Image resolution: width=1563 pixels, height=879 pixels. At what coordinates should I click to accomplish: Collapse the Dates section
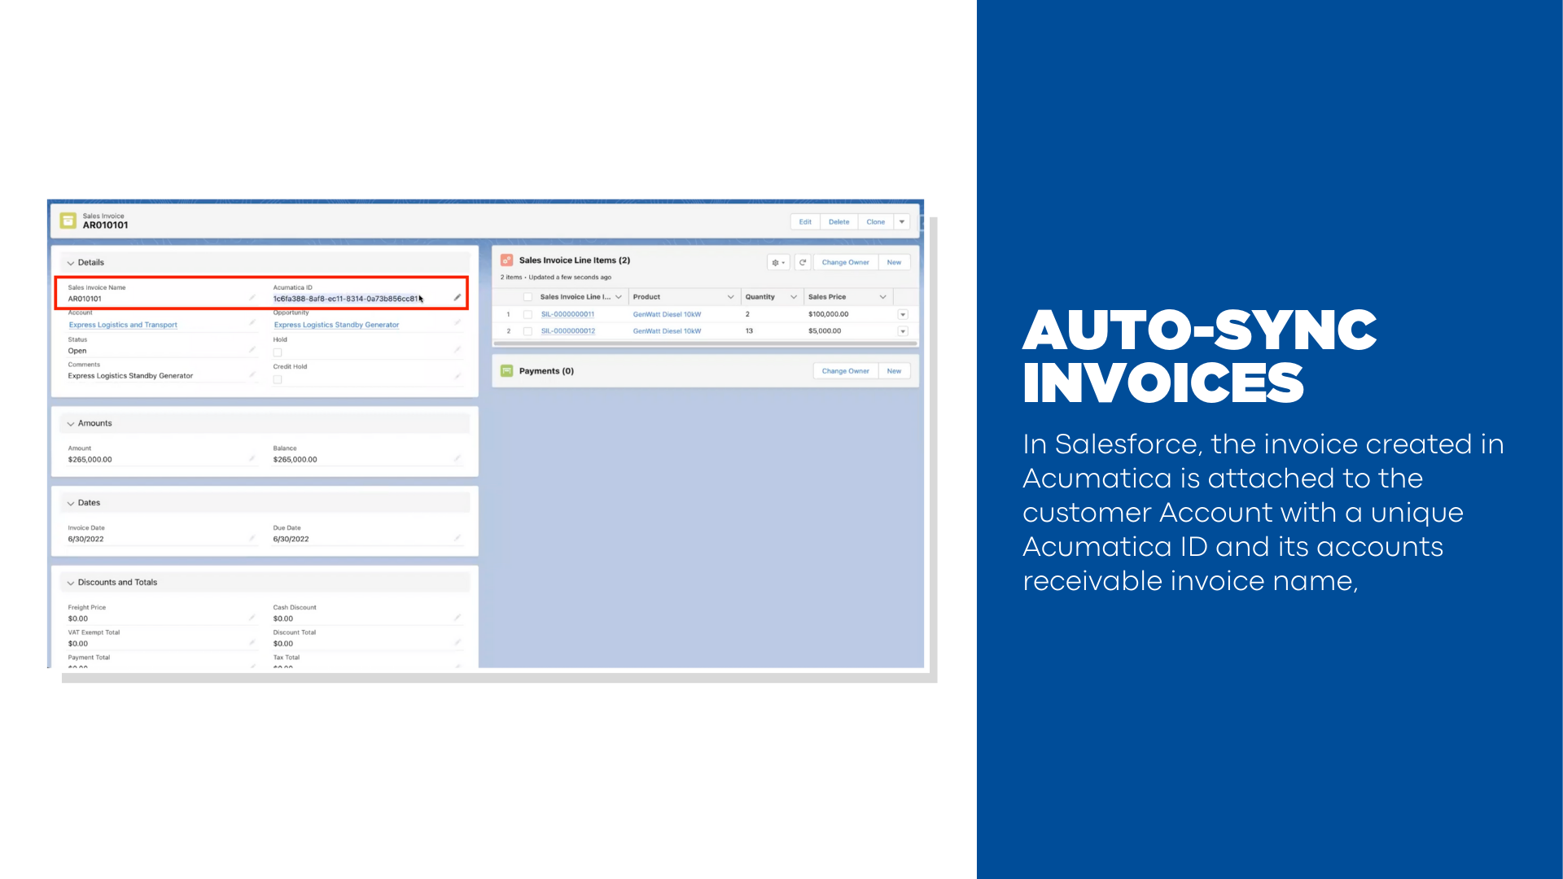71,503
